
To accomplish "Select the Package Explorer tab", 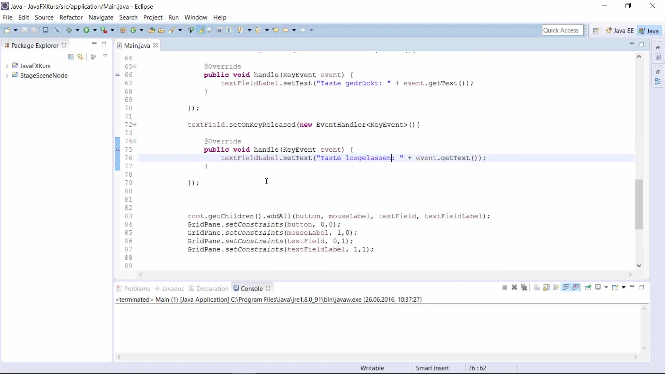I will pos(35,45).
